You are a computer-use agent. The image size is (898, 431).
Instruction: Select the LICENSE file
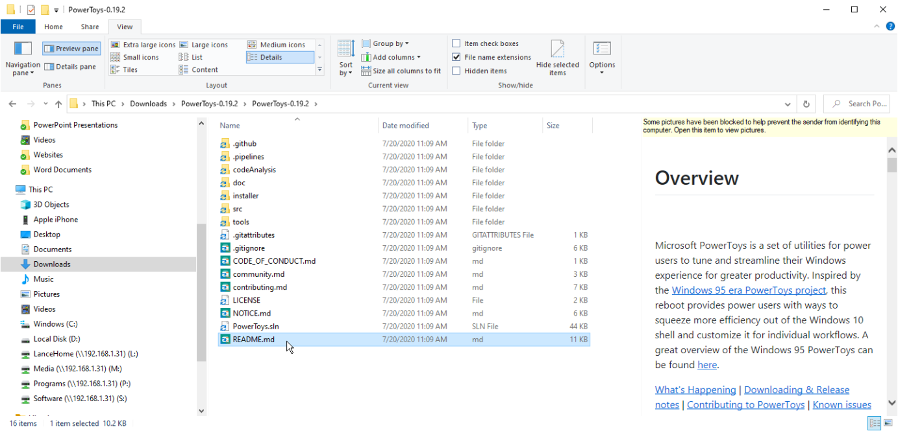tap(404, 300)
